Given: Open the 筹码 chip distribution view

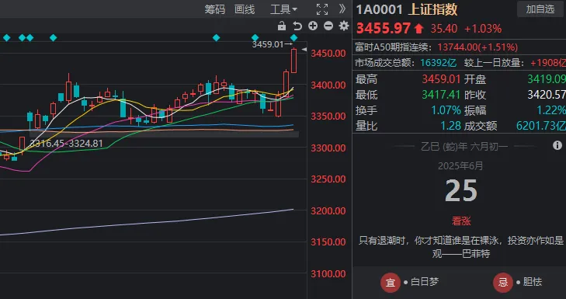Looking at the screenshot, I should (215, 9).
